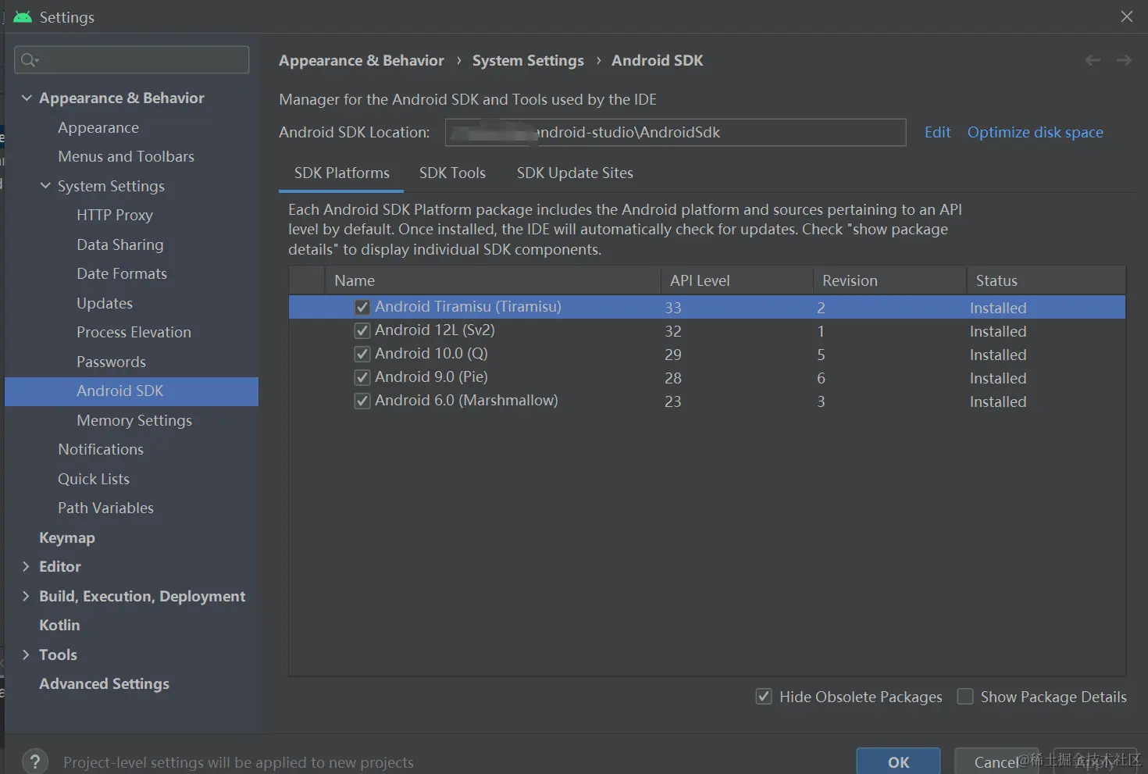Open Notifications settings page
The height and width of the screenshot is (774, 1148).
pos(101,449)
